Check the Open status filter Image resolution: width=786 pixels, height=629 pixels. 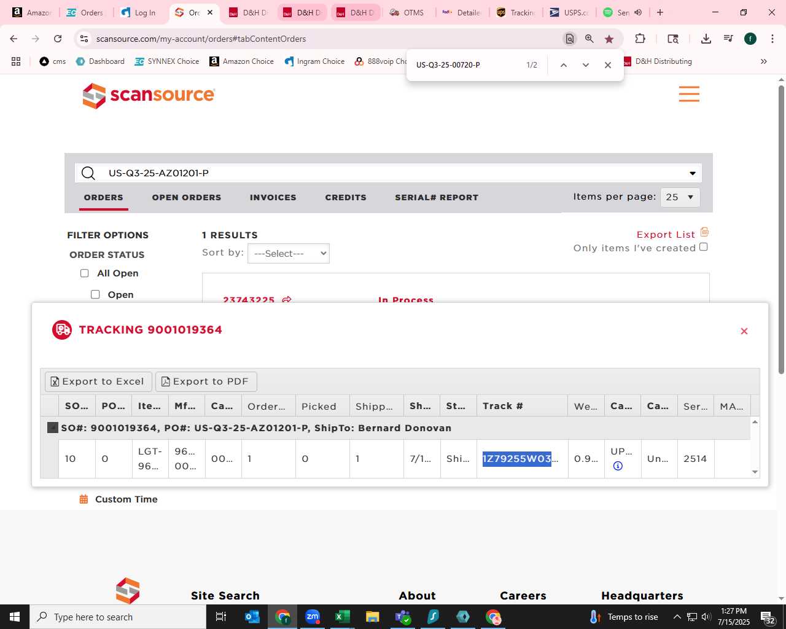click(x=95, y=295)
